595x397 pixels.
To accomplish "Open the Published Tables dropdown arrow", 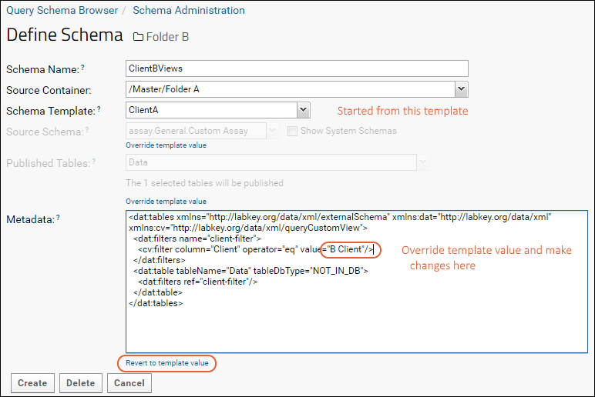I will [422, 162].
